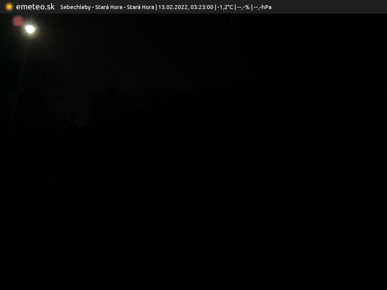Click the yellow sun logo icon

pyautogui.click(x=9, y=7)
